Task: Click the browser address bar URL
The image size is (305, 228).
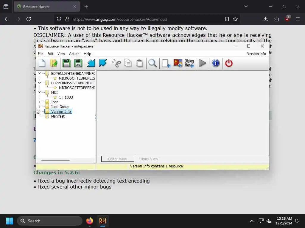Action: [120, 19]
